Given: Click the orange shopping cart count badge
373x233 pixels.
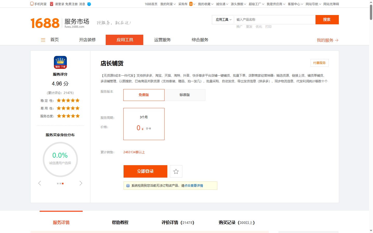Looking at the screenshot, I should 191,4.
